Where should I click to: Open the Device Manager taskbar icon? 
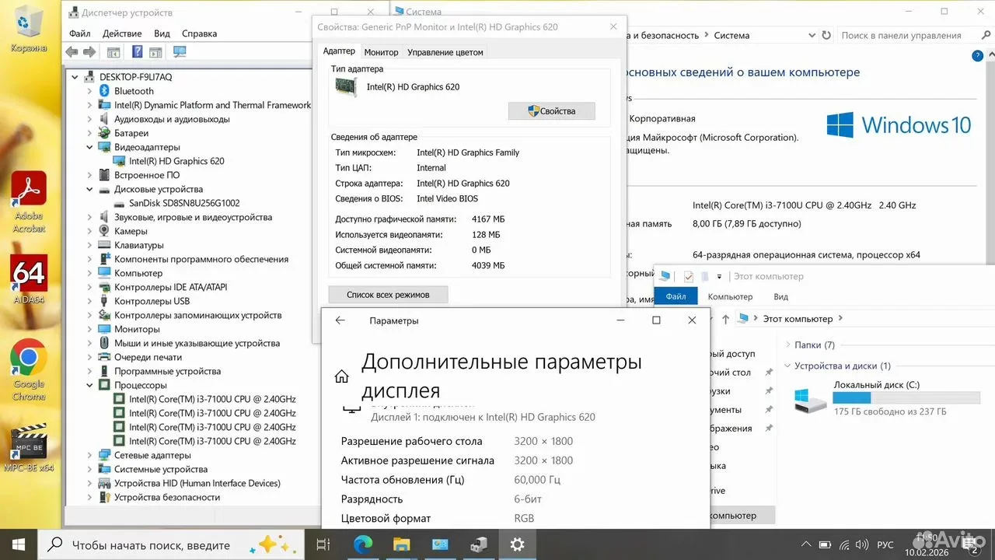click(478, 544)
